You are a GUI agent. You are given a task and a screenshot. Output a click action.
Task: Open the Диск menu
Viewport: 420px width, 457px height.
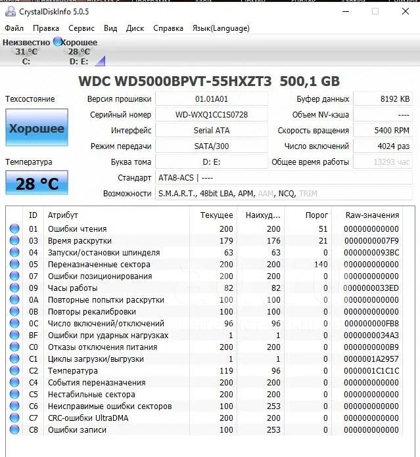pyautogui.click(x=135, y=28)
